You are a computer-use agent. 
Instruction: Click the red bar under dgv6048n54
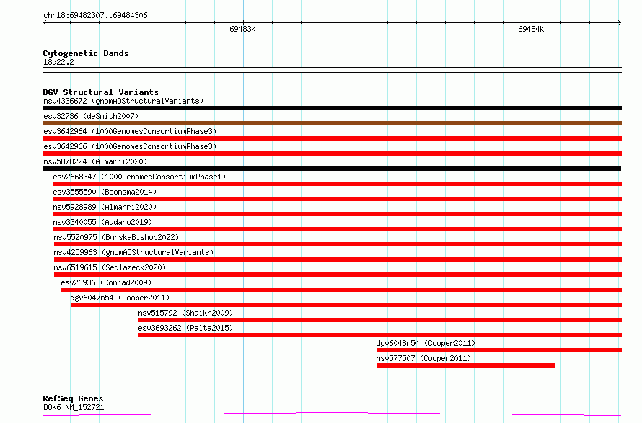coord(499,351)
